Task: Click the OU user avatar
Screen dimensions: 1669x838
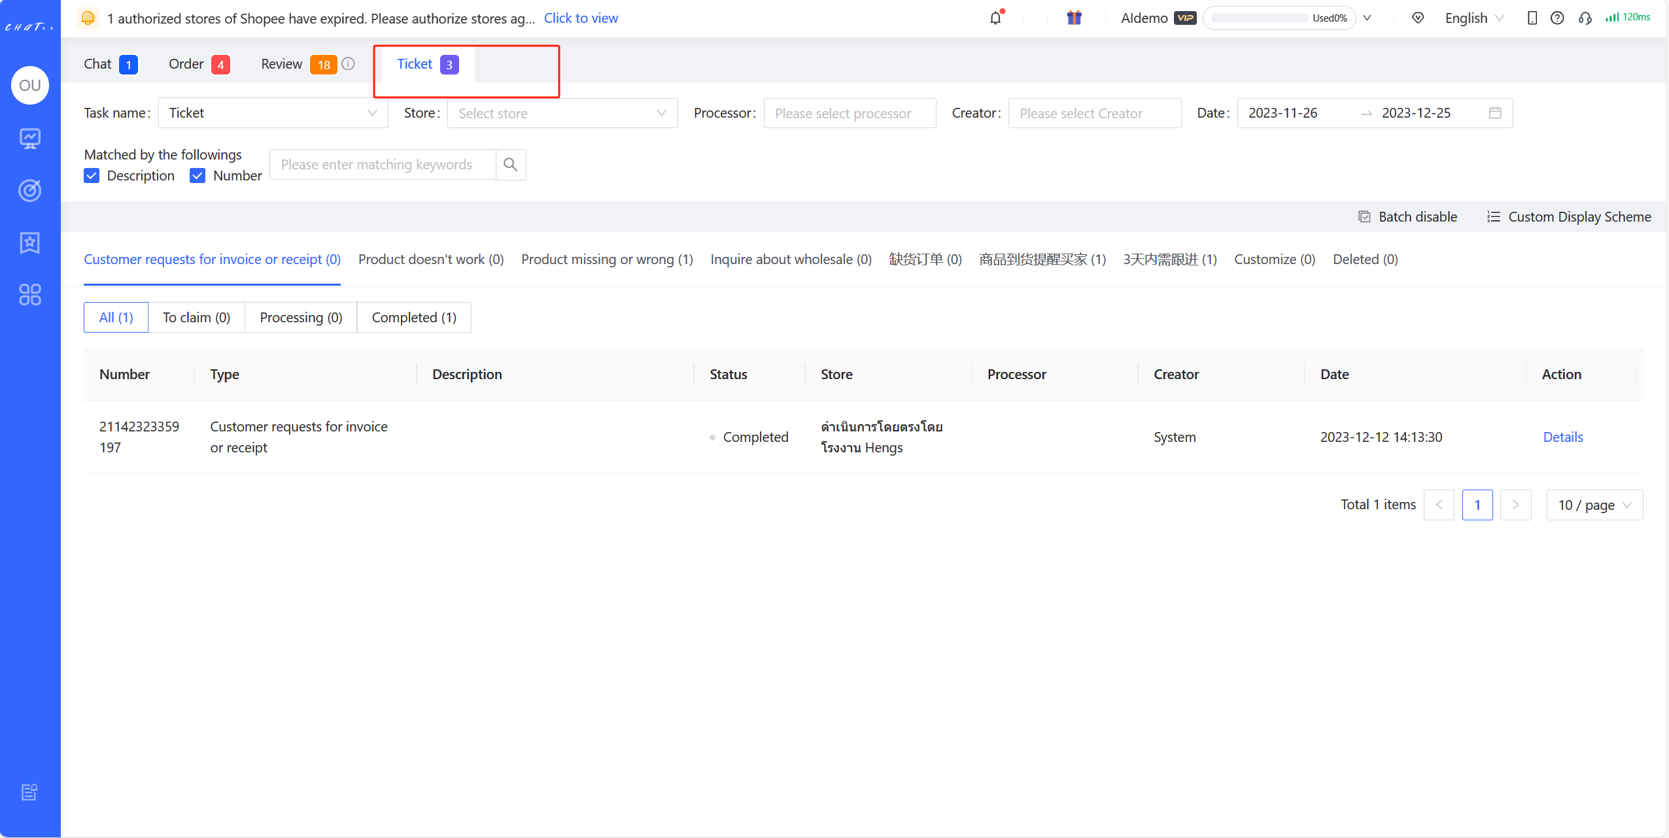Action: coord(30,85)
